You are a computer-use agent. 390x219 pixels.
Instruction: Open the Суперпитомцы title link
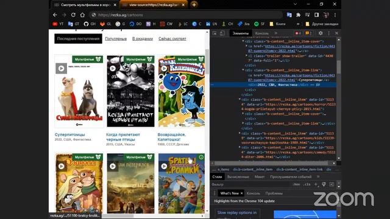coord(70,134)
